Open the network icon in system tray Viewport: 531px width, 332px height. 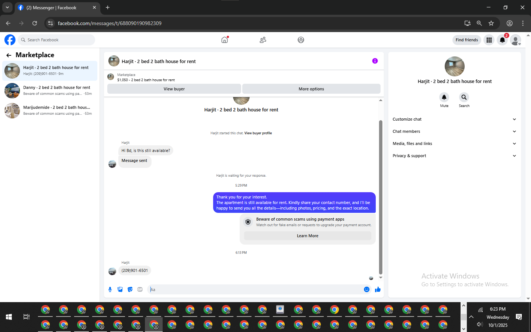coord(480,310)
